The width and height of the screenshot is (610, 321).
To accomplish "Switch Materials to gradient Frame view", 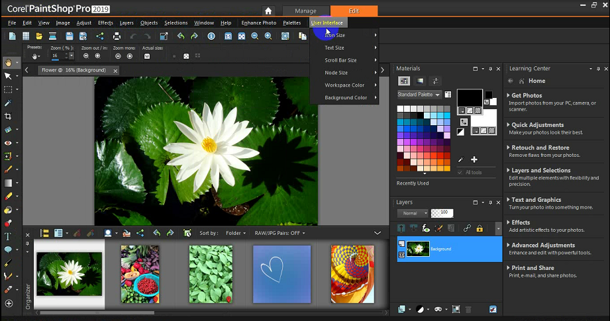I will (420, 81).
